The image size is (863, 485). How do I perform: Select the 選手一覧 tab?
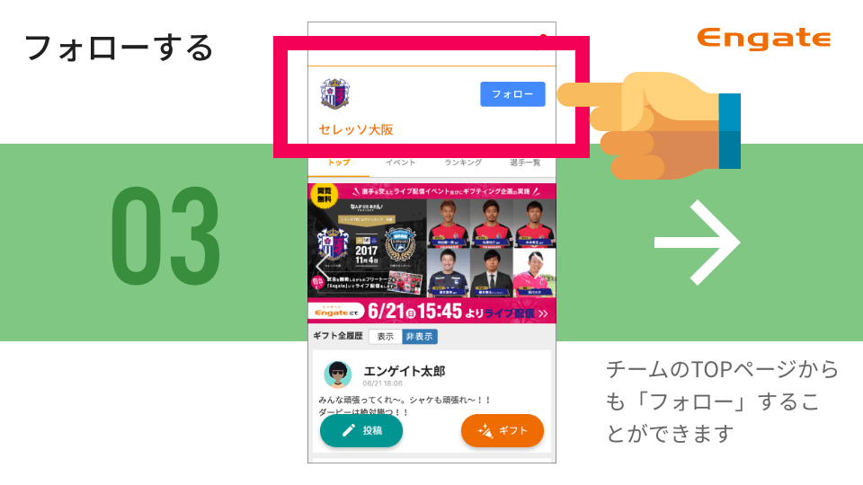525,163
